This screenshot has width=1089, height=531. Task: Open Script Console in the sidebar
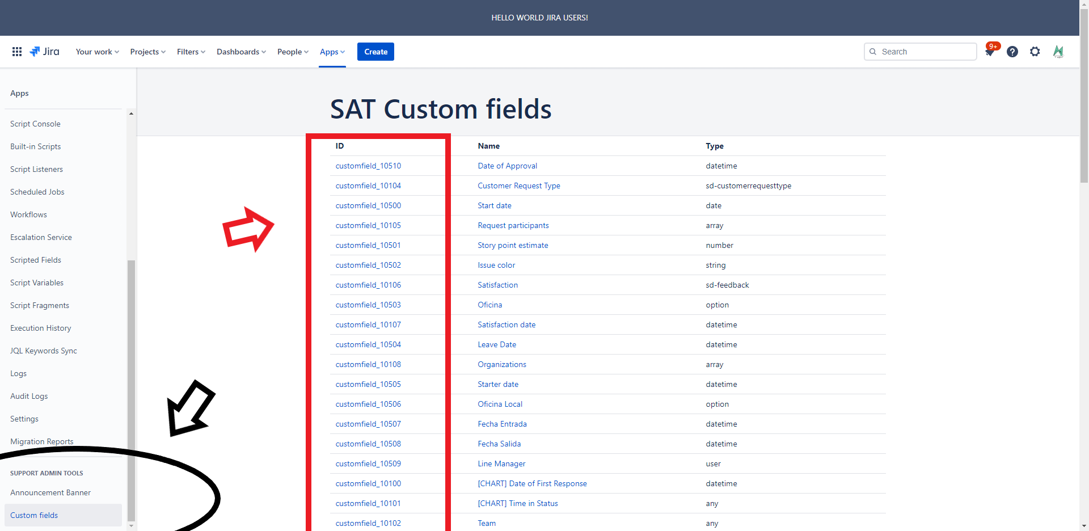coord(35,124)
